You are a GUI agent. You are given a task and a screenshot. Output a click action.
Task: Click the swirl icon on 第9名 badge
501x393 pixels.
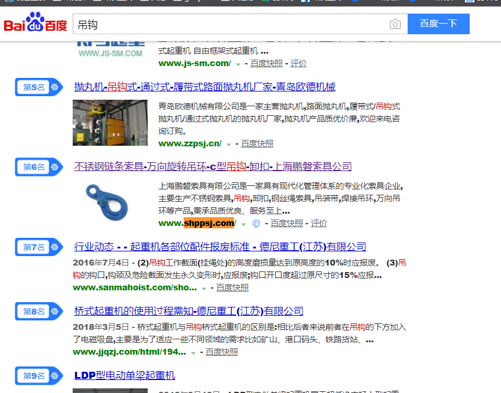pos(54,376)
